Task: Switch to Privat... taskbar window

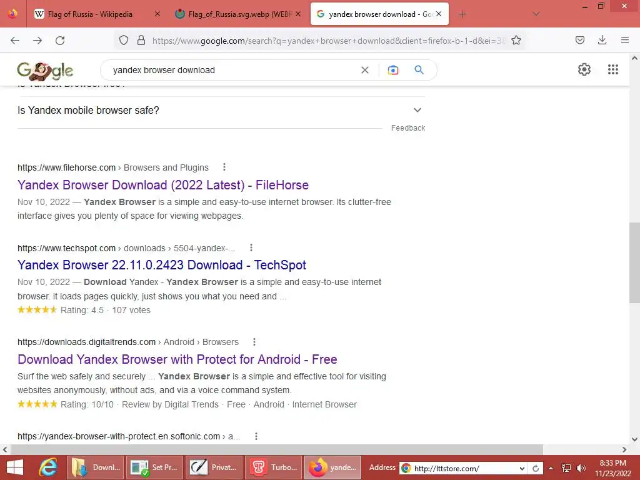Action: tap(214, 467)
